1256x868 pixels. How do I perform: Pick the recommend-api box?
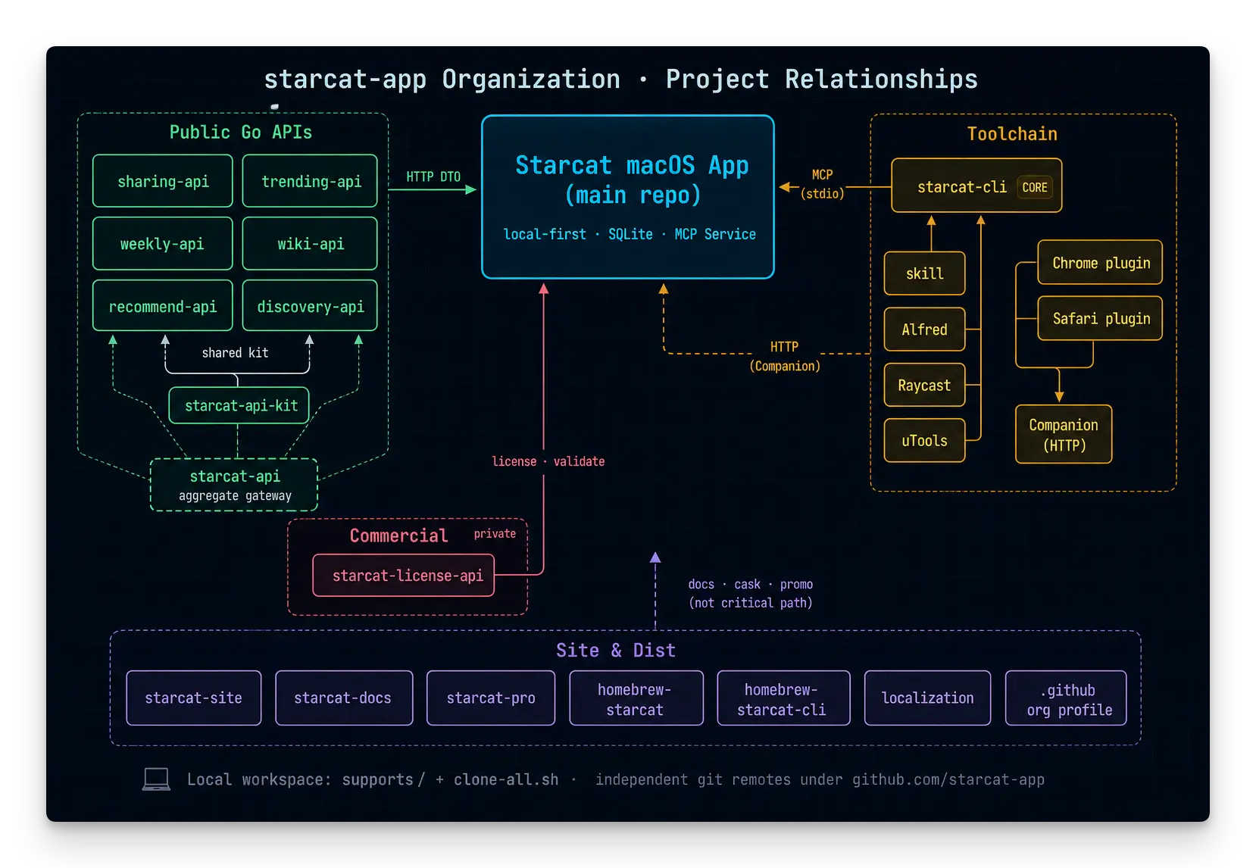click(x=163, y=305)
